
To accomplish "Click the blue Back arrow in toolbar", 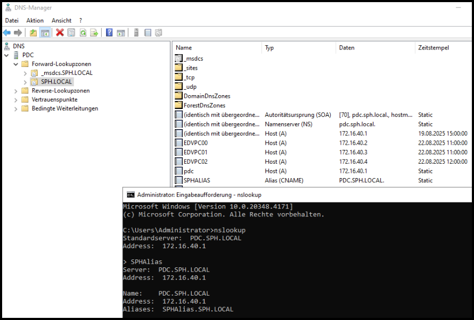I will tap(7, 33).
